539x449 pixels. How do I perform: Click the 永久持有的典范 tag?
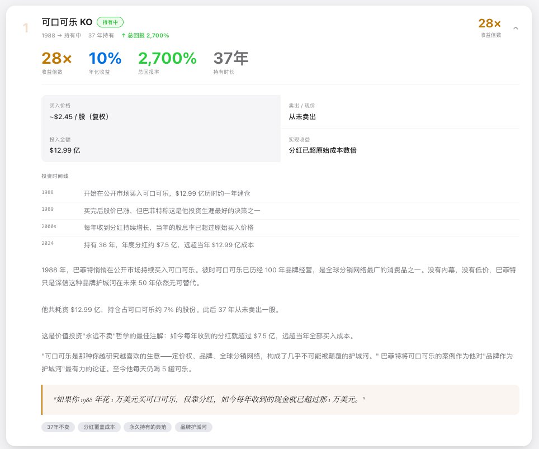148,427
